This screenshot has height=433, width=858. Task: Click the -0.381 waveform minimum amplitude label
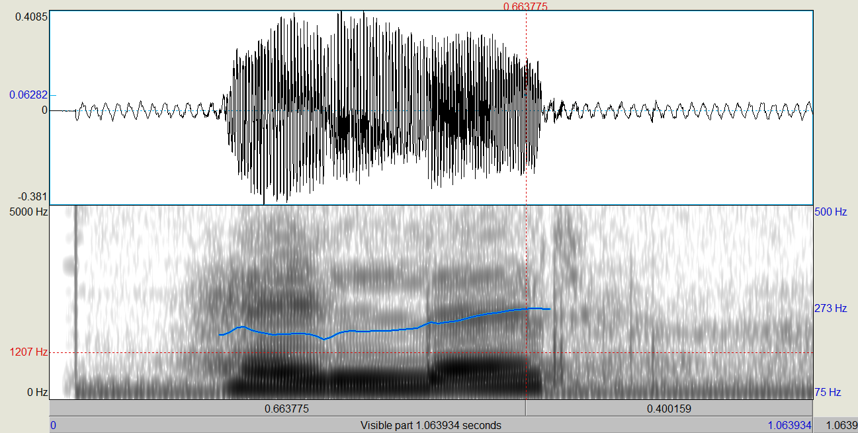(x=33, y=196)
